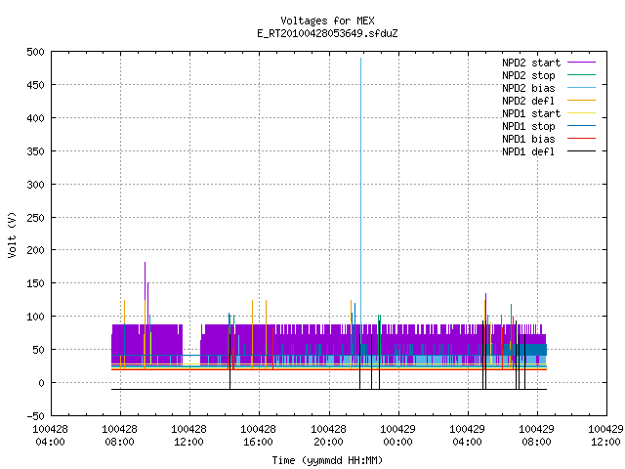This screenshot has width=625, height=469.
Task: Click the 'NPD2 stop' legend label
Action: (x=528, y=75)
